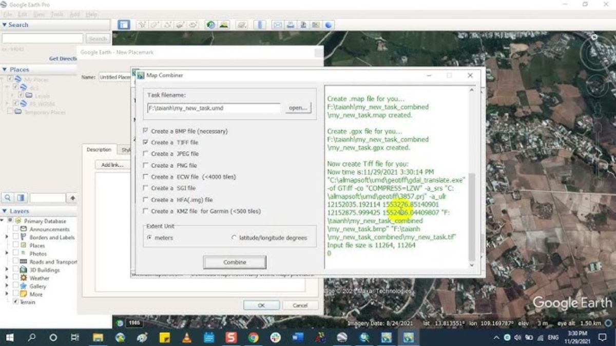The image size is (616, 346).
Task: Enable the Create a JPEG file checkbox
Action: click(146, 154)
